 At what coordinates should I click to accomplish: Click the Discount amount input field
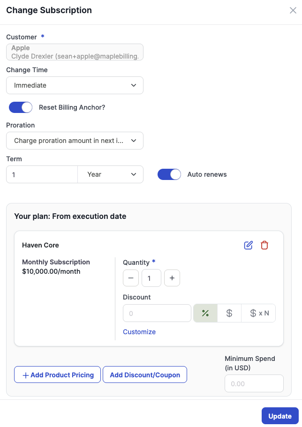pyautogui.click(x=157, y=314)
